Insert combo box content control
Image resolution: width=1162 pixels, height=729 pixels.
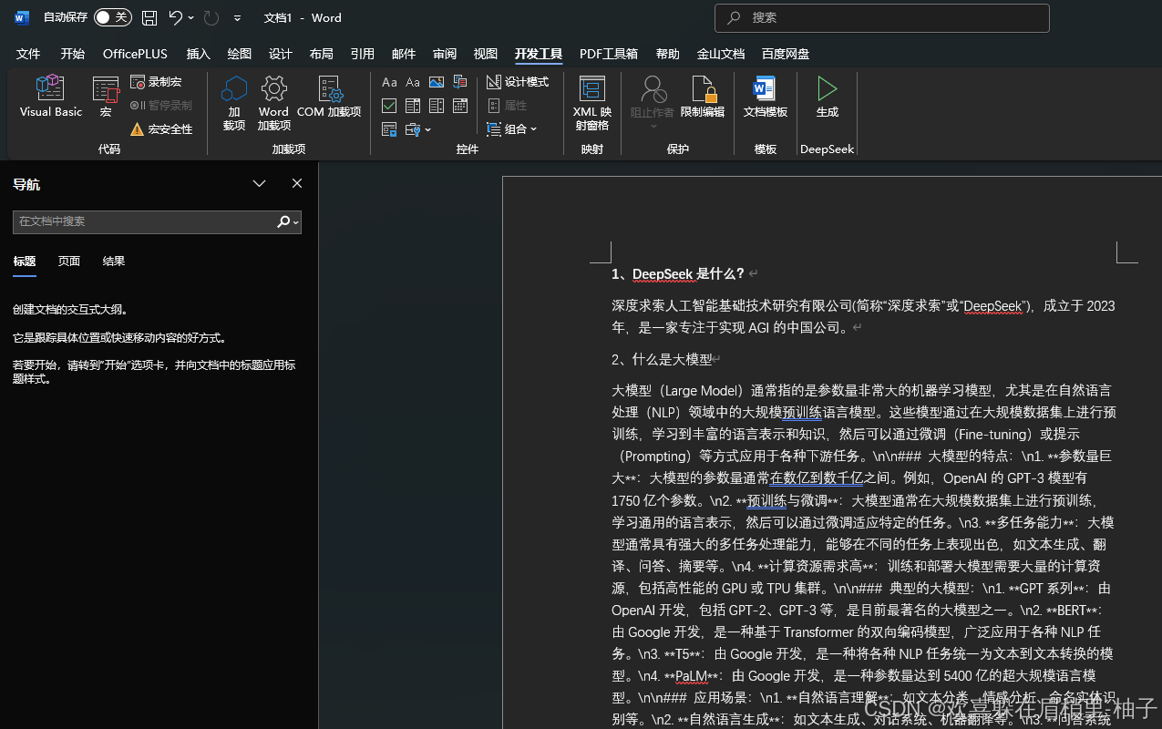[413, 106]
